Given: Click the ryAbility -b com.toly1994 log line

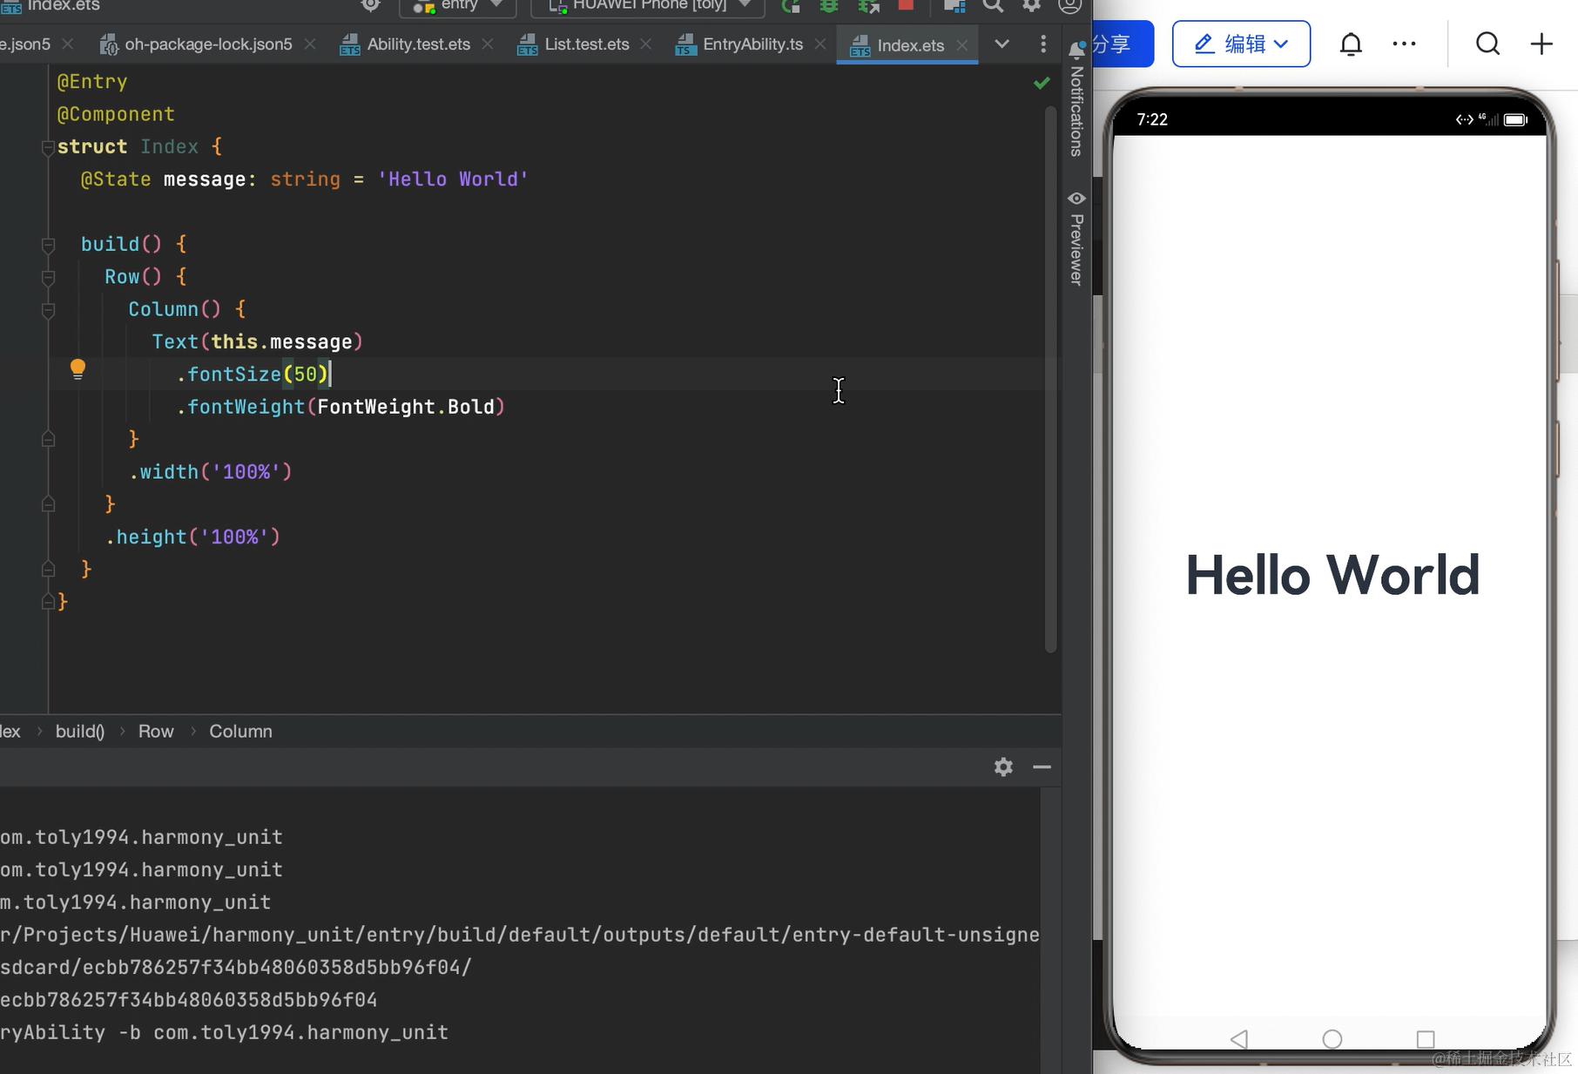Looking at the screenshot, I should tap(225, 1032).
